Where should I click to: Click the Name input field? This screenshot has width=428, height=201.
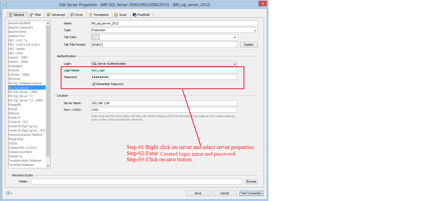pyautogui.click(x=175, y=23)
